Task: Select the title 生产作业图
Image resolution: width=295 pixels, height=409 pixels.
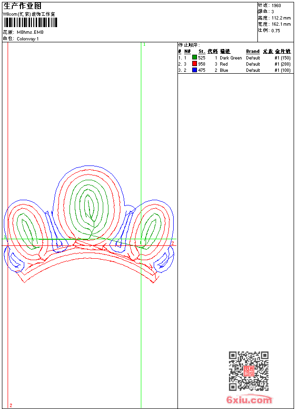Action: click(x=22, y=6)
